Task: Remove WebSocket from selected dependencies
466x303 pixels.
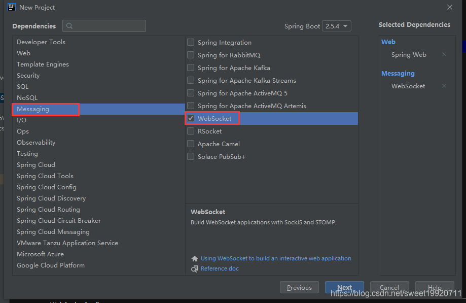Action: click(444, 86)
